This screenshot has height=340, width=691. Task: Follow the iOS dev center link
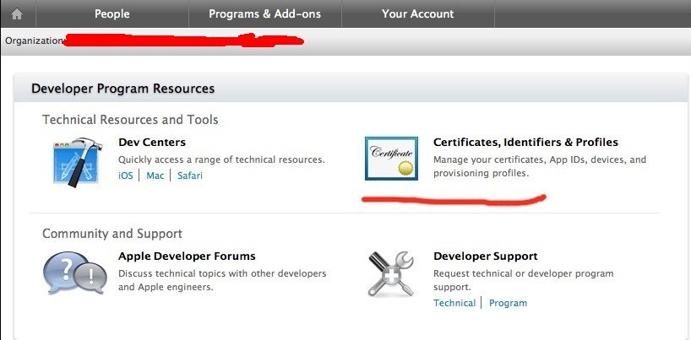(x=126, y=175)
